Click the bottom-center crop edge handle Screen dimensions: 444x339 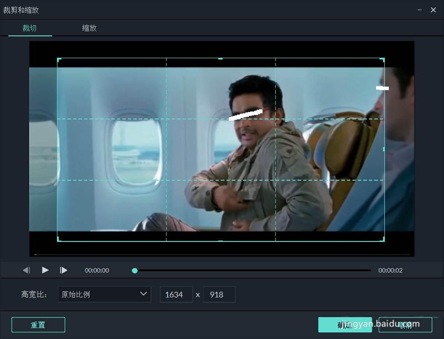click(220, 241)
